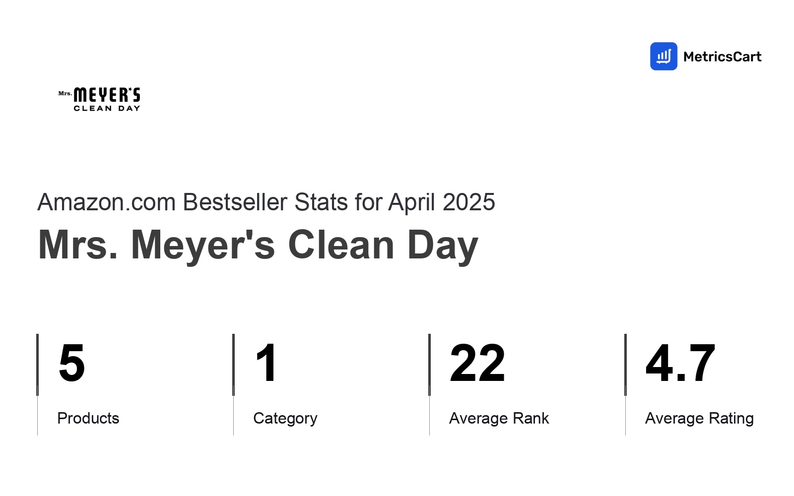Screen dimensions: 794x496
Task: Click the Average Rating label
Action: pos(699,419)
